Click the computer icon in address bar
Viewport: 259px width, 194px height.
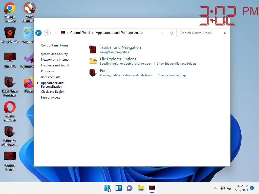(x=63, y=33)
